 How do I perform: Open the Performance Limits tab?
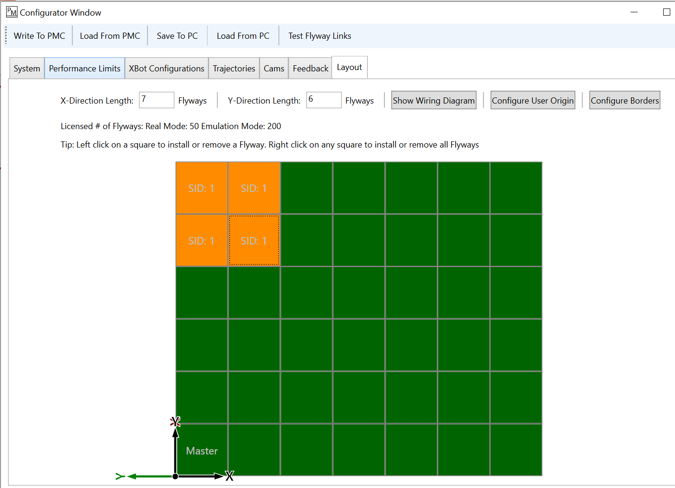click(85, 69)
